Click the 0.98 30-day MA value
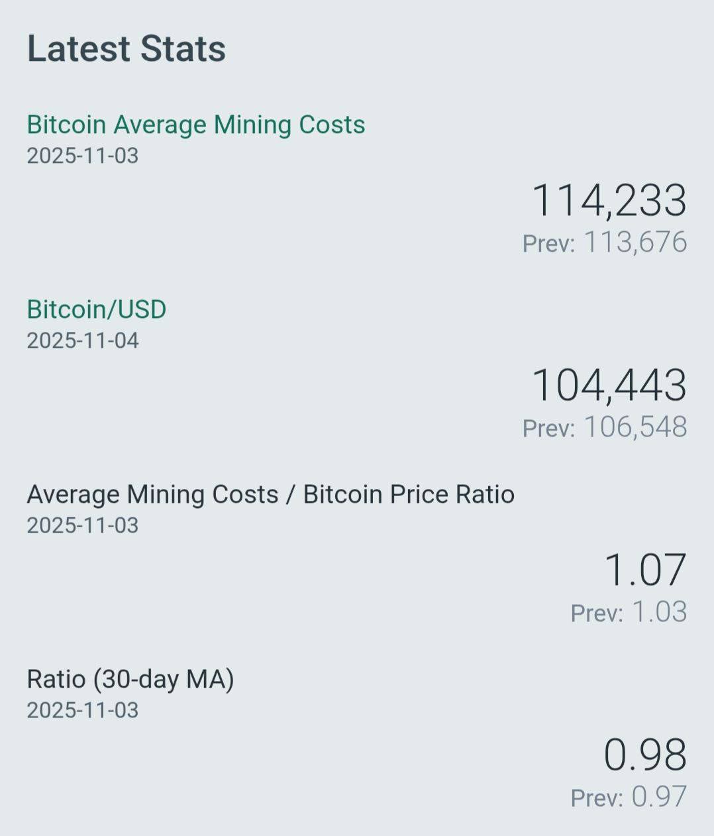The image size is (714, 836). [x=644, y=755]
